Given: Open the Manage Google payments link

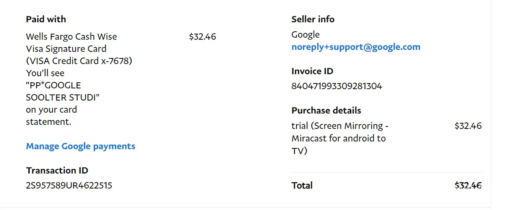Looking at the screenshot, I should click(80, 146).
